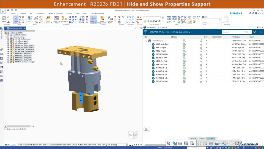Toggle B00M-01-10 Gripper Coupling checkbox
Image resolution: width=264 pixels, height=149 pixels.
click(x=9, y=62)
